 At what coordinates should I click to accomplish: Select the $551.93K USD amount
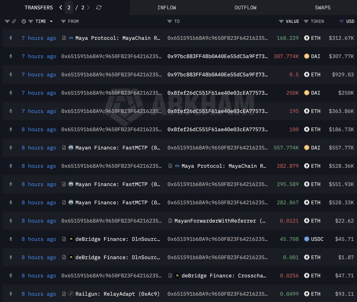pyautogui.click(x=341, y=184)
